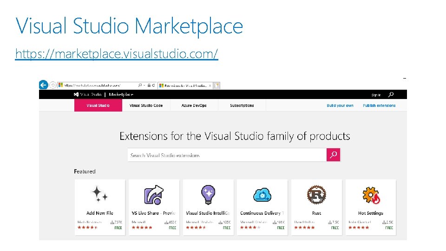Switch to the Visual Studio Code tab
Viewport: 446px width, 251px height.
point(146,106)
